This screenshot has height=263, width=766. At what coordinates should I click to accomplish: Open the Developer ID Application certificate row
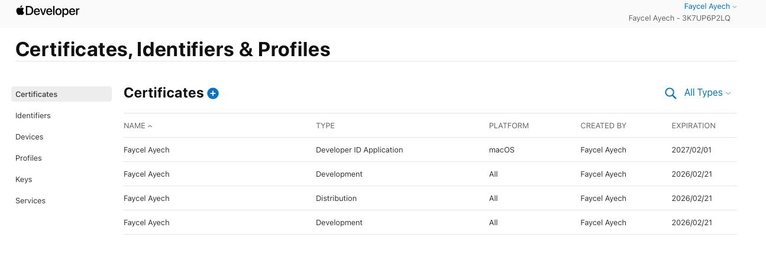click(x=359, y=150)
